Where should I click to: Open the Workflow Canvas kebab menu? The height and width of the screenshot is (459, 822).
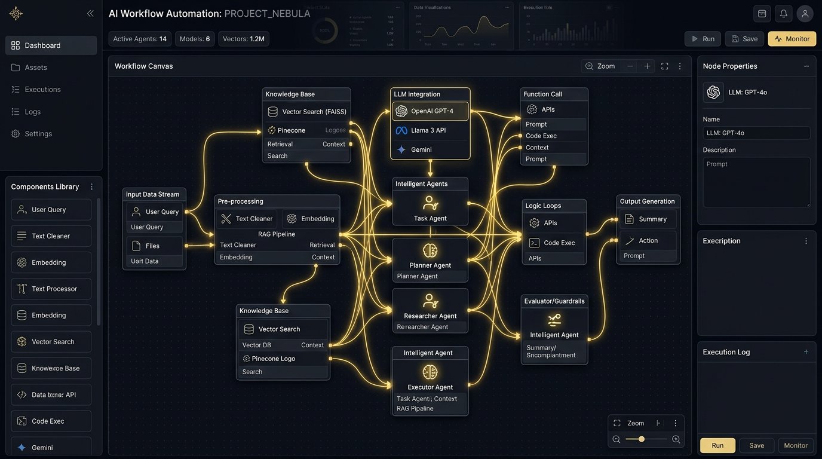click(680, 66)
